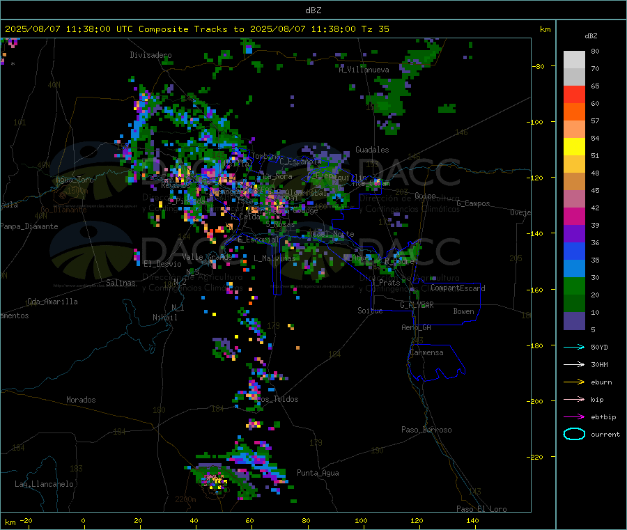Click the bip pink arrow legend icon
The height and width of the screenshot is (530, 627).
pyautogui.click(x=574, y=399)
